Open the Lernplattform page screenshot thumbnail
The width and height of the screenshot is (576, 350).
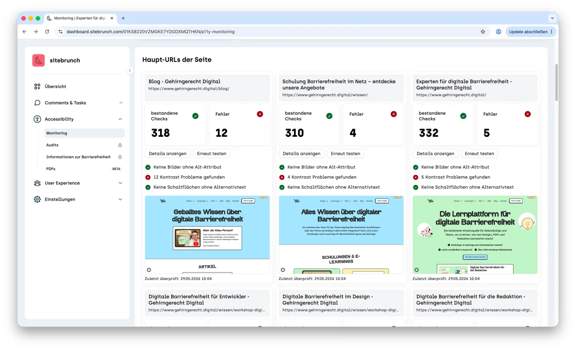point(475,235)
